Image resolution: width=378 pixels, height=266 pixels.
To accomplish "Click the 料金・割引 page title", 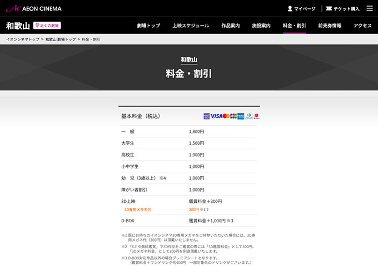I will coord(189,74).
